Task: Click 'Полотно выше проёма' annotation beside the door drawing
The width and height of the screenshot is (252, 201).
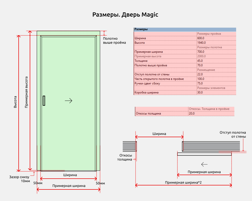Action: click(x=114, y=40)
